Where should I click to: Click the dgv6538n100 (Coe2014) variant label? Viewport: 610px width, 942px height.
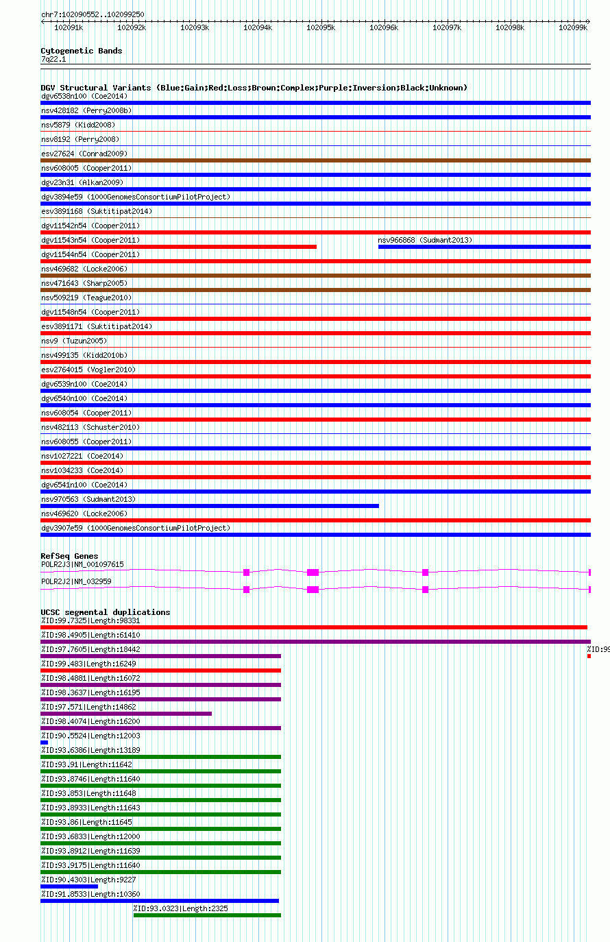point(84,96)
